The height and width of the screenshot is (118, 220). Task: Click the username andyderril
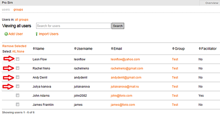[80, 78]
